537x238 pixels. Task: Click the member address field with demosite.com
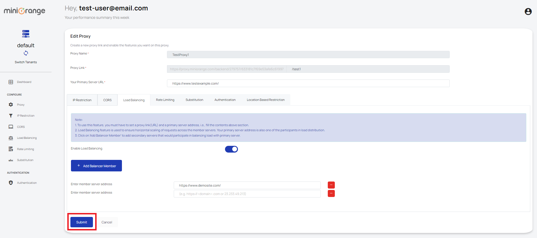(x=247, y=185)
